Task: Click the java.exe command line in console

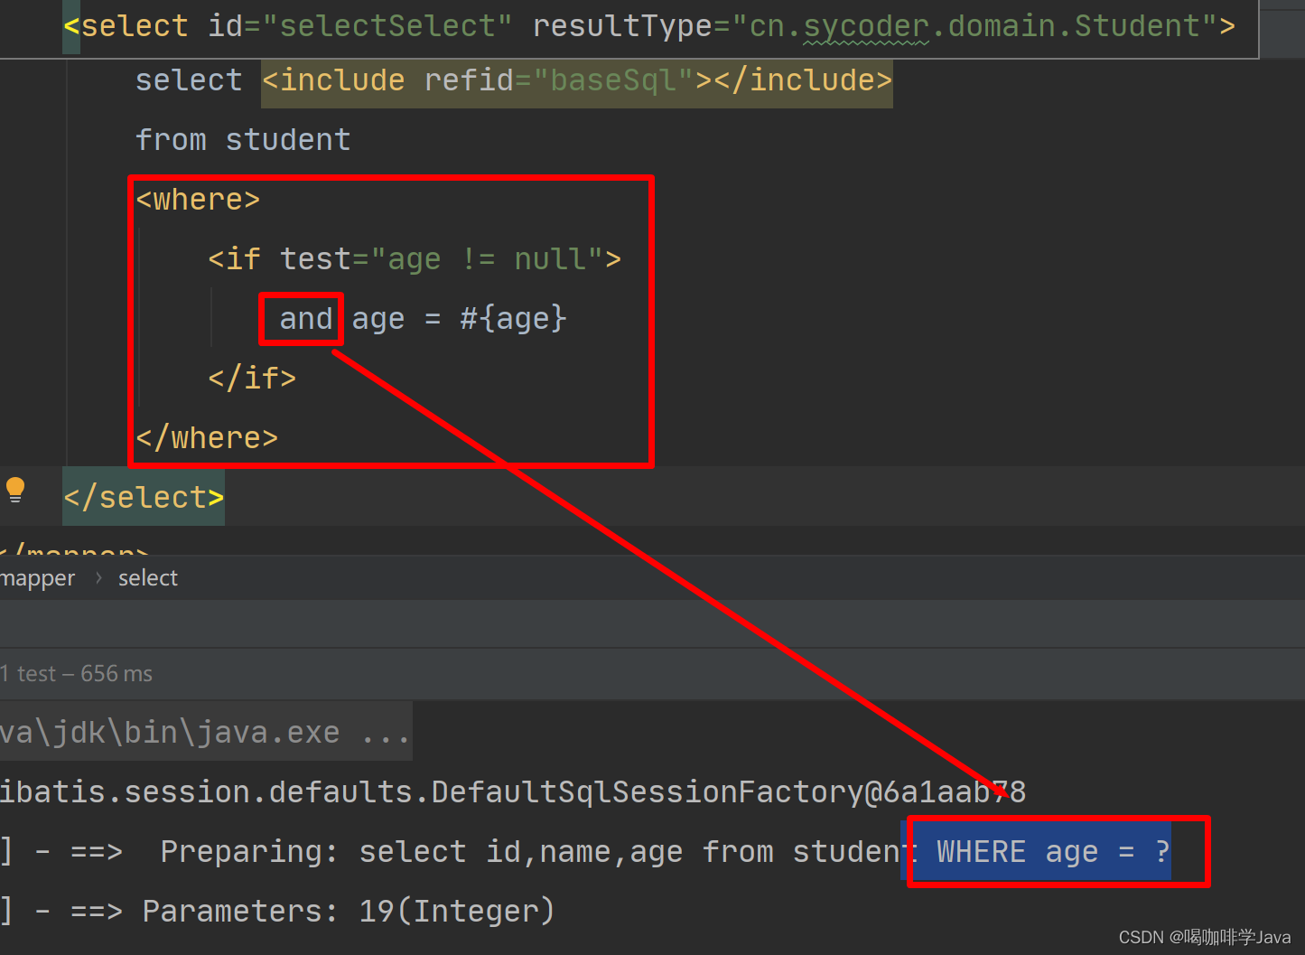Action: tap(205, 732)
